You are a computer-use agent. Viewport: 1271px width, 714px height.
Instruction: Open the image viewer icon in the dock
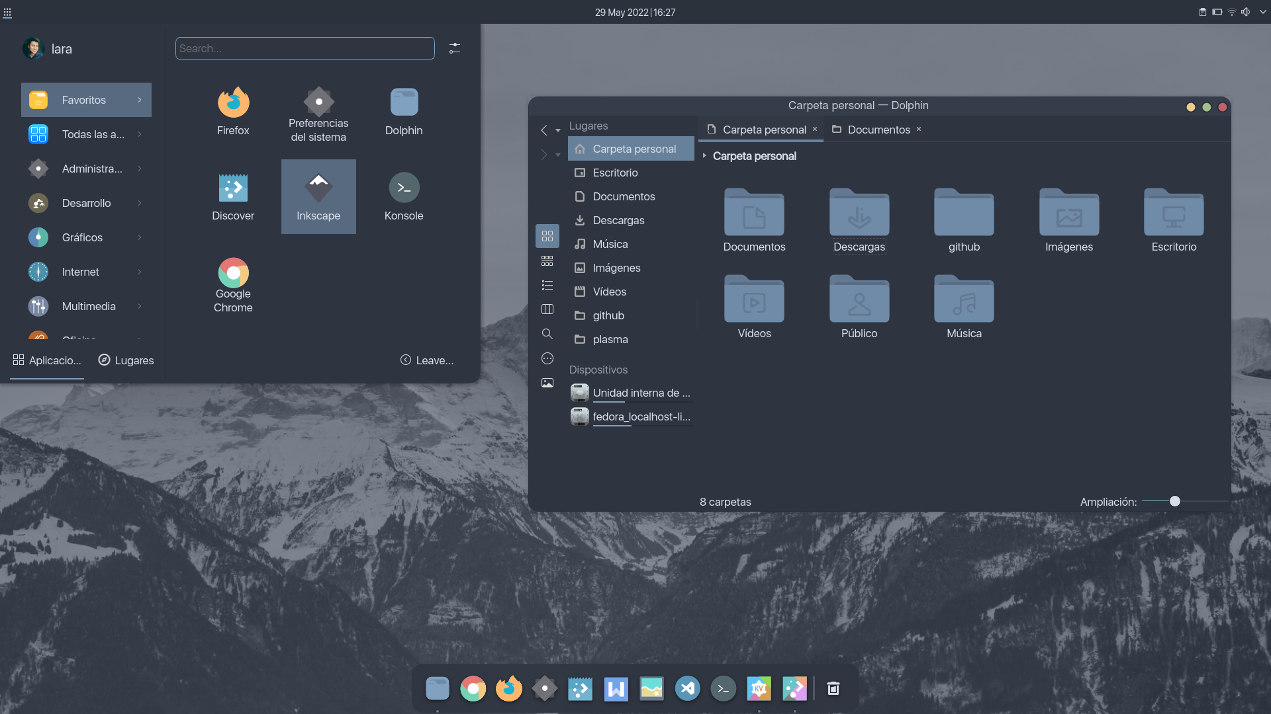[x=652, y=689]
